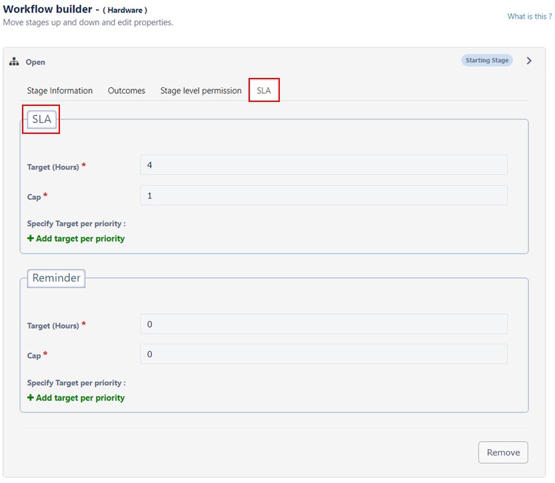Focus the Reminder Target (Hours) field
This screenshot has width=555, height=483.
coord(324,324)
